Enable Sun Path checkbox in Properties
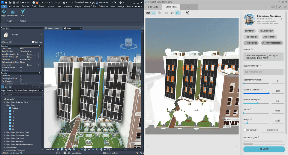The height and width of the screenshot is (155, 288). tap(21, 70)
